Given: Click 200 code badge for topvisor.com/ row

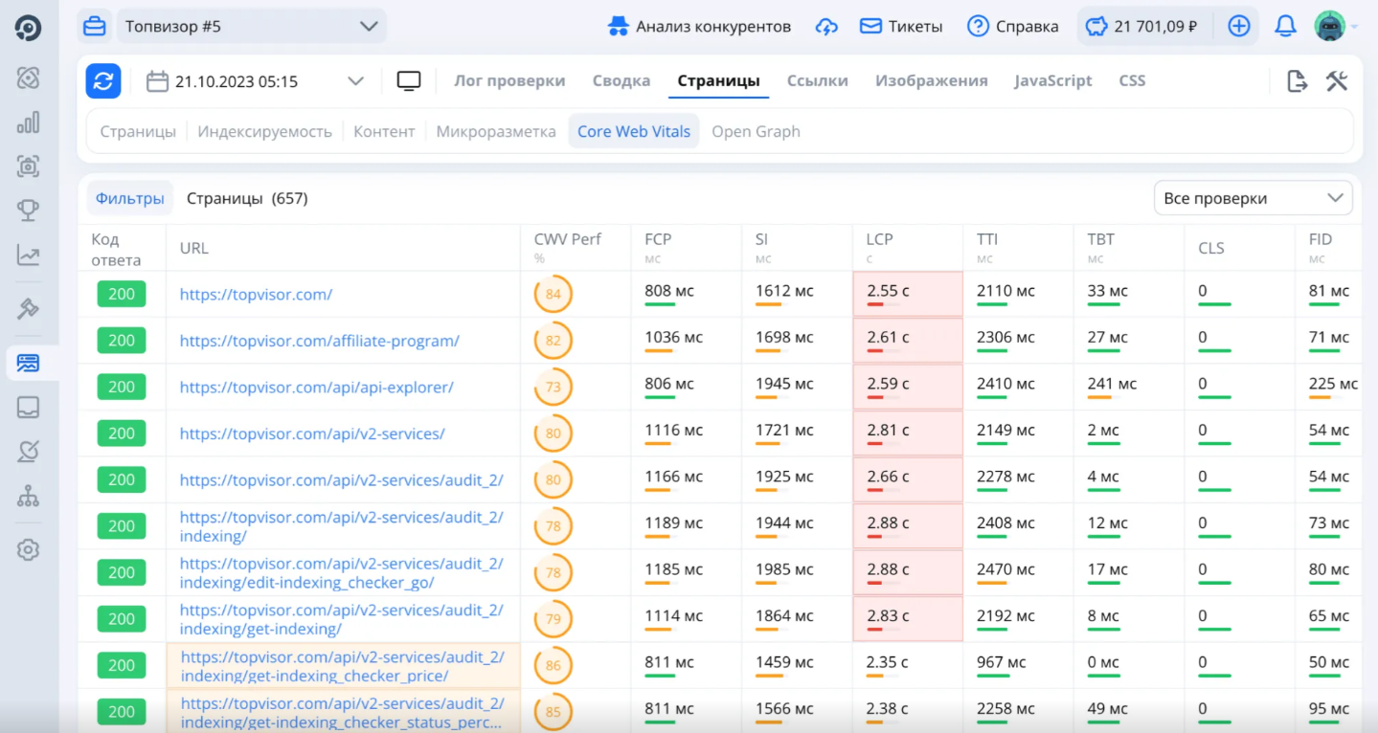Looking at the screenshot, I should pyautogui.click(x=122, y=294).
